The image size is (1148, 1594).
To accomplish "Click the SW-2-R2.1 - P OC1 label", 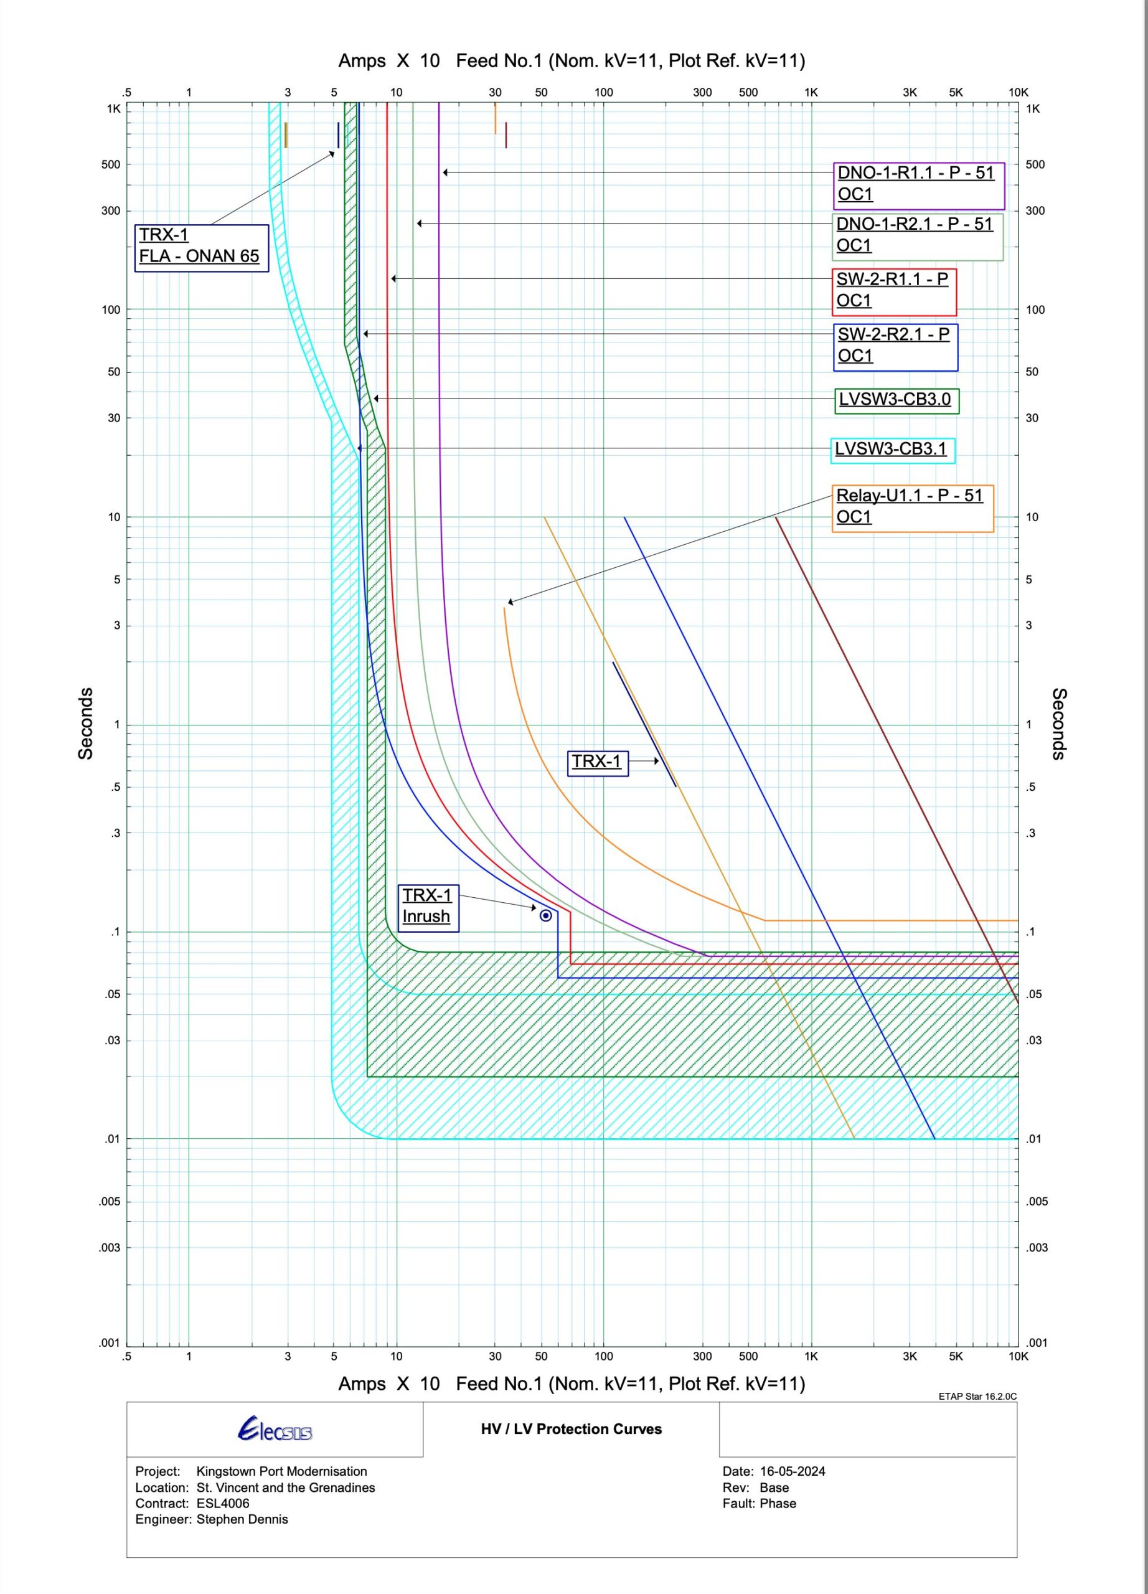I will tap(895, 345).
